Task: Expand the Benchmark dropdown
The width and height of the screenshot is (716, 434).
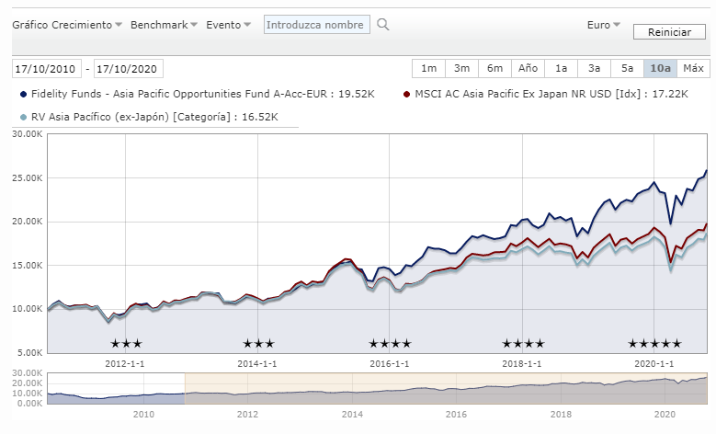Action: click(164, 25)
